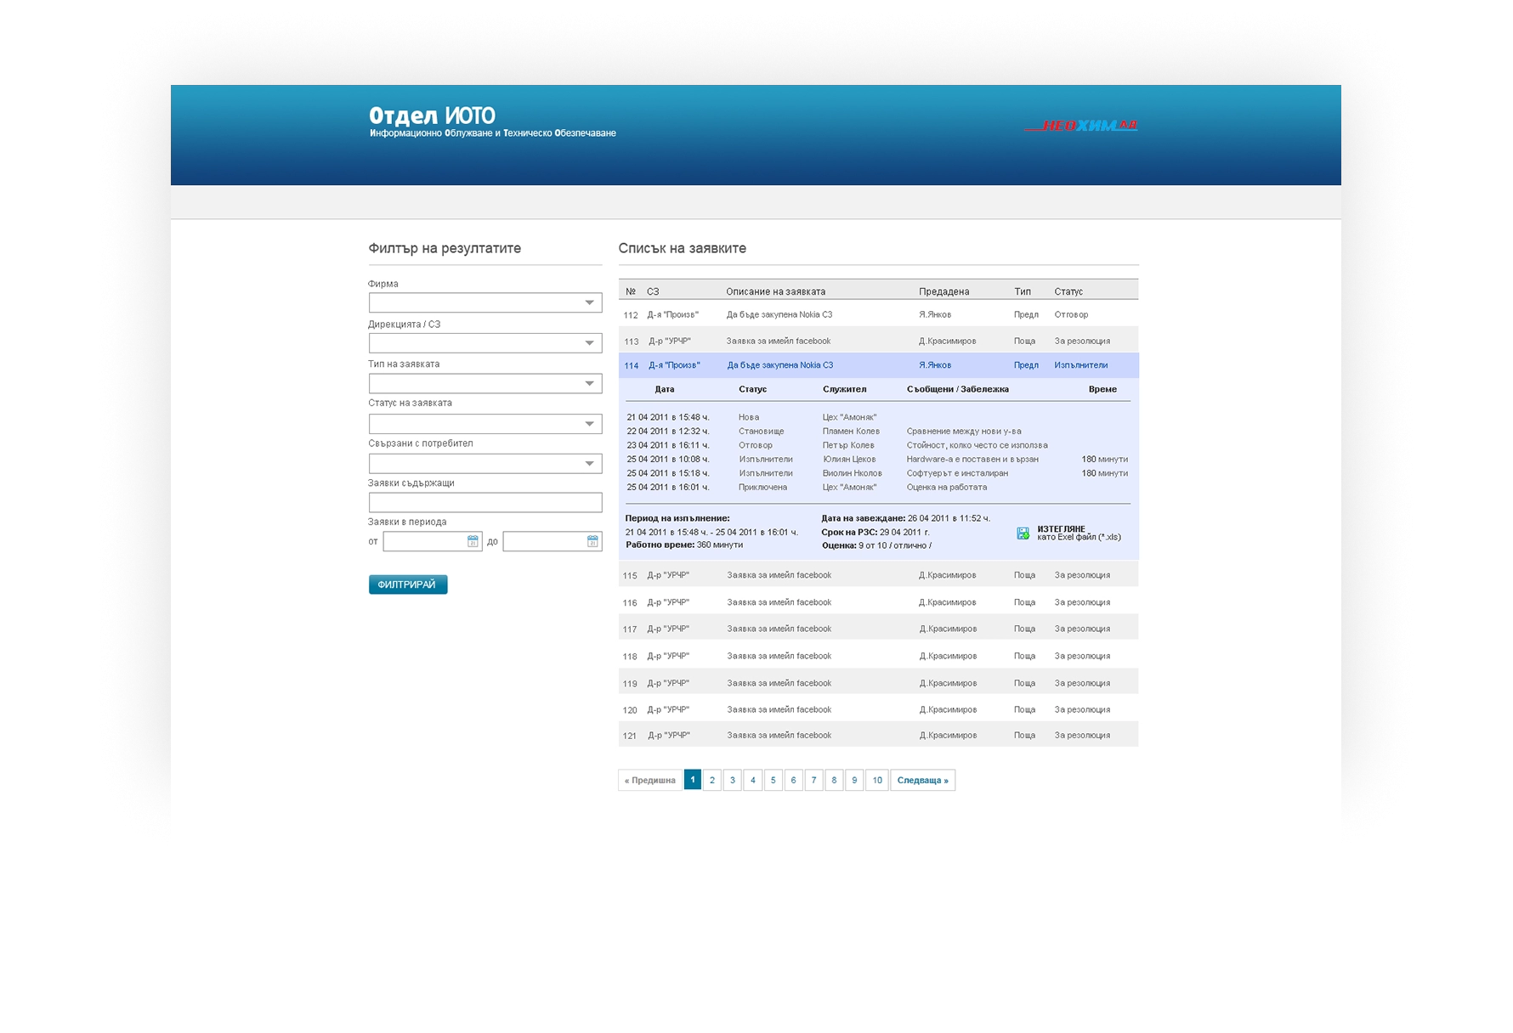This screenshot has height=1033, width=1513.
Task: Expand request row 112
Action: tap(877, 315)
